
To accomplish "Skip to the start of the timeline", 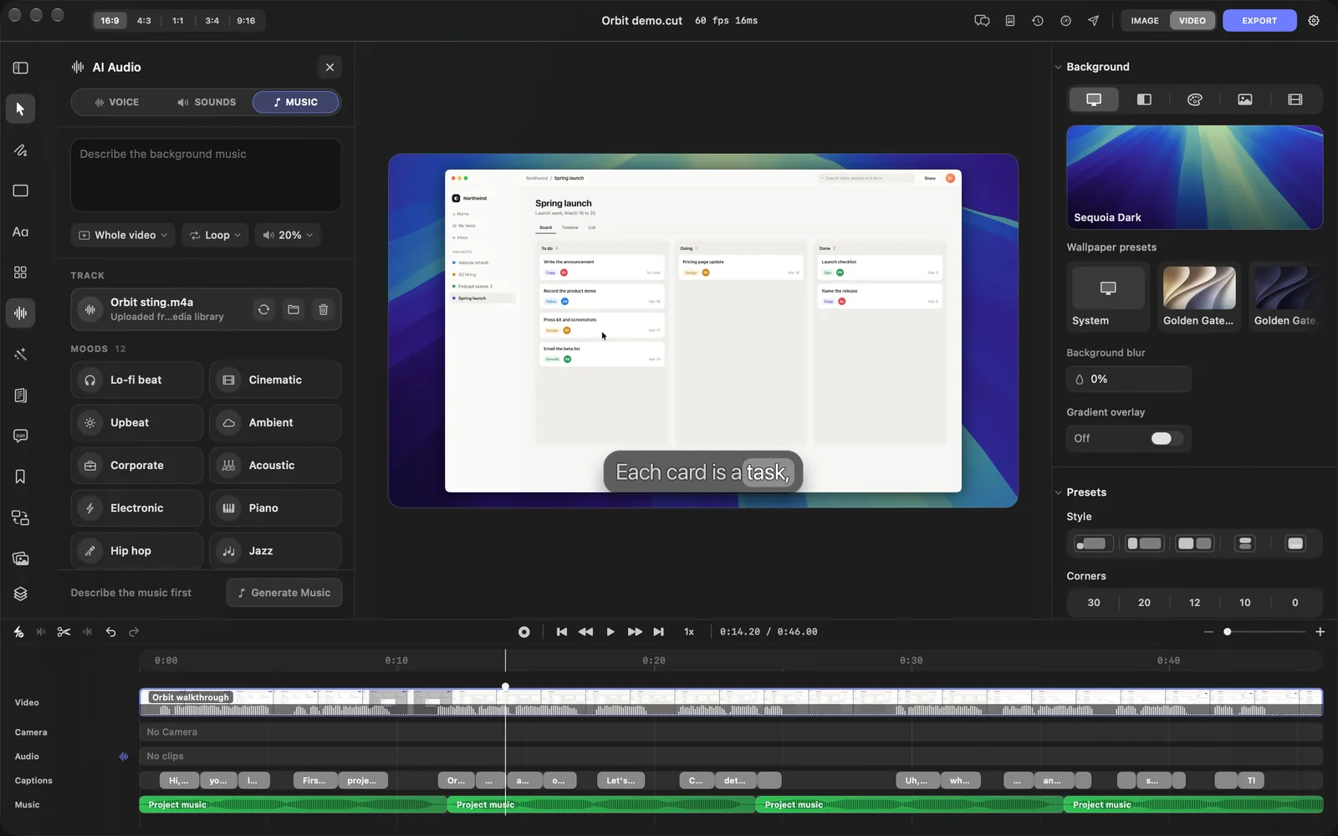I will [562, 632].
